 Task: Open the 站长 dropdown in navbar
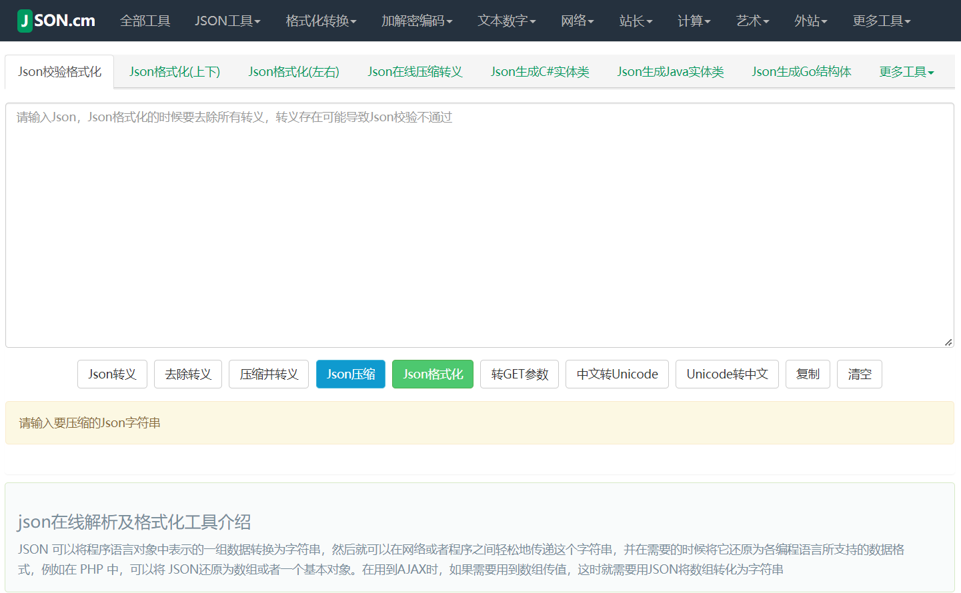635,21
